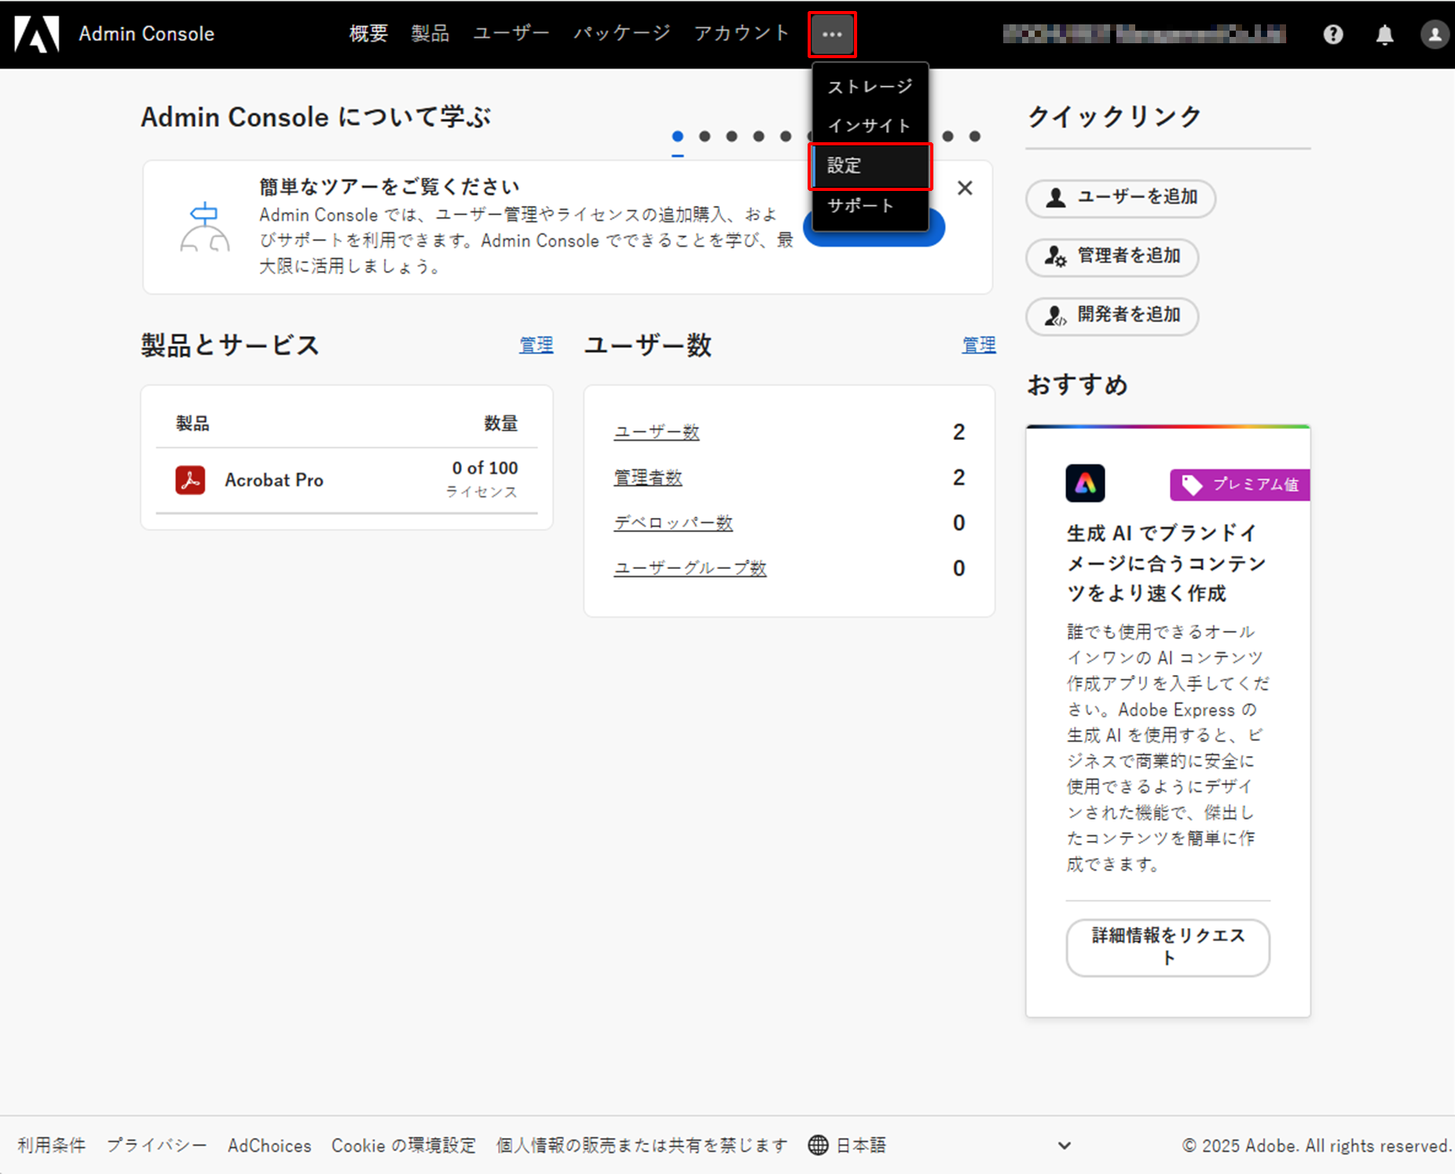Image resolution: width=1455 pixels, height=1174 pixels.
Task: Open the user profile avatar icon
Action: [1434, 35]
